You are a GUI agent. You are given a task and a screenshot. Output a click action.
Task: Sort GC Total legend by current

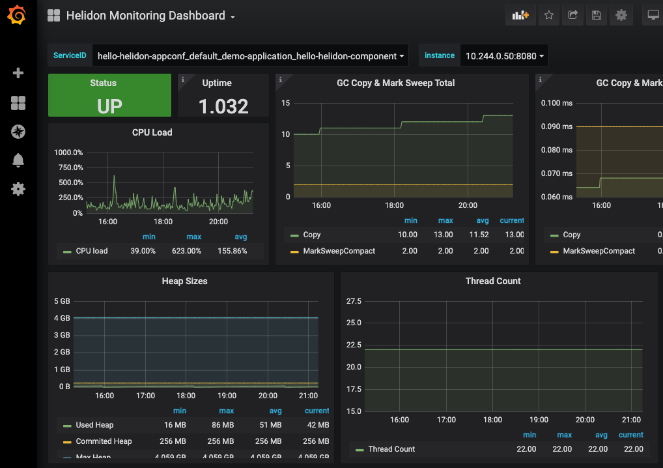point(511,220)
